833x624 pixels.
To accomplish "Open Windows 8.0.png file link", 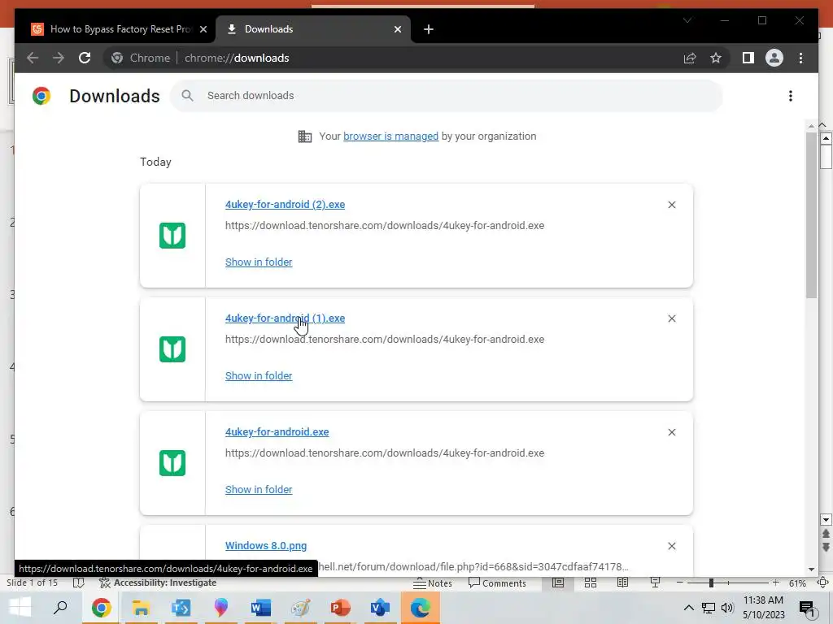I will [266, 545].
